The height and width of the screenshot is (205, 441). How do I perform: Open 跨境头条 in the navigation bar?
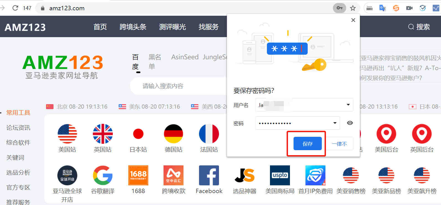tap(133, 27)
